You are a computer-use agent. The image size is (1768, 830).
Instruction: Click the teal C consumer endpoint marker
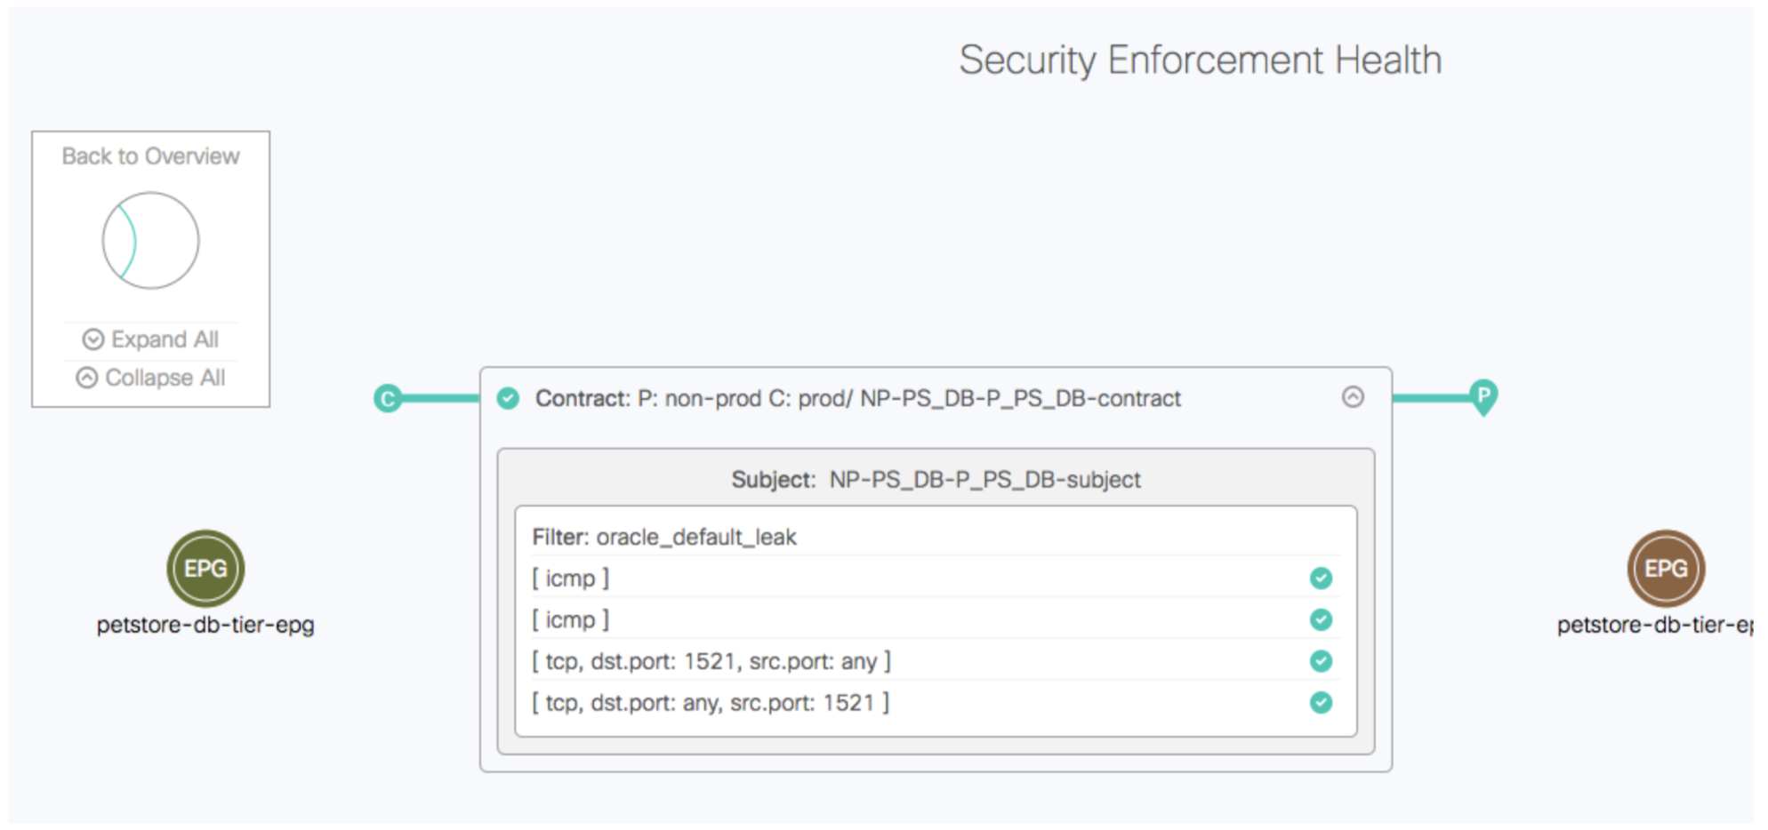[388, 399]
